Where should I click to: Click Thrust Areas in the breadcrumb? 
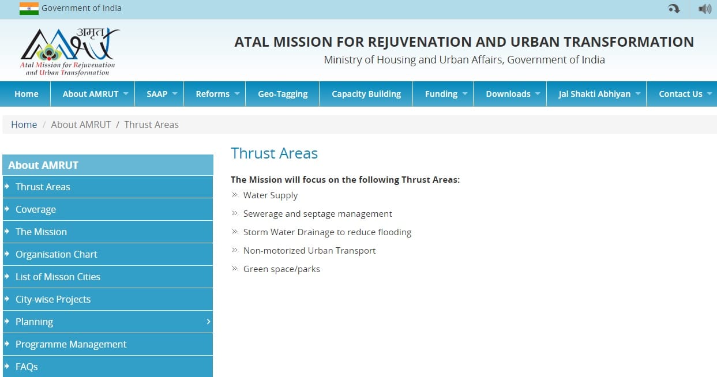(151, 125)
